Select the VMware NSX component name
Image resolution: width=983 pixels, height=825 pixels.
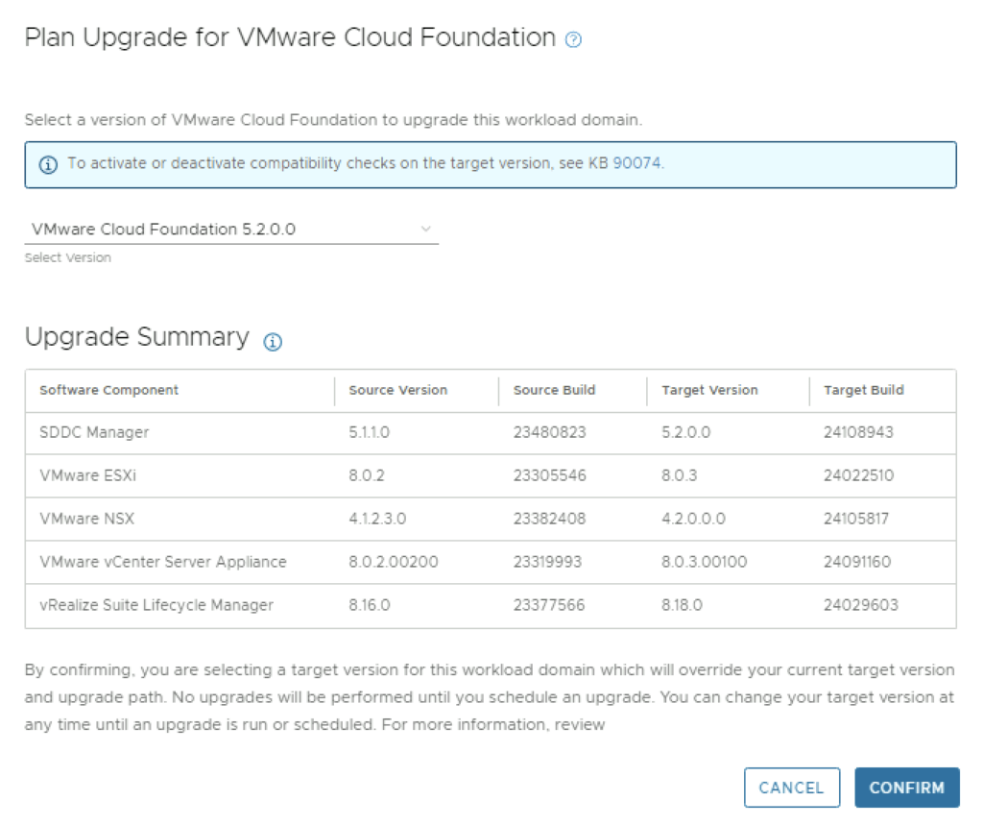pos(86,519)
